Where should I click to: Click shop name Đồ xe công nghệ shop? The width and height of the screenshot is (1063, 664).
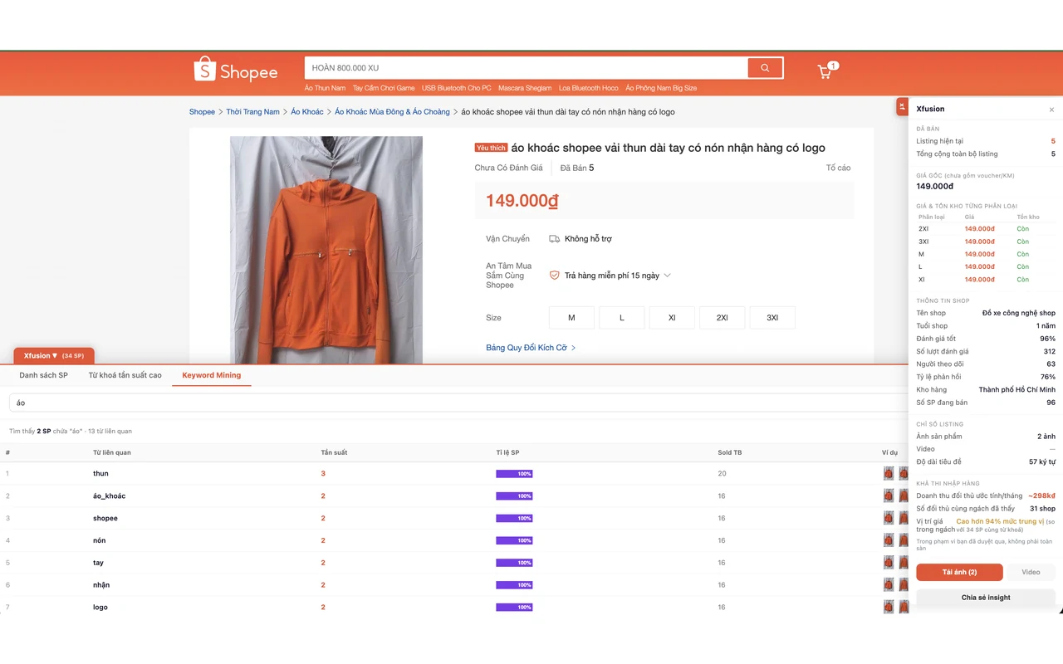click(x=1018, y=314)
